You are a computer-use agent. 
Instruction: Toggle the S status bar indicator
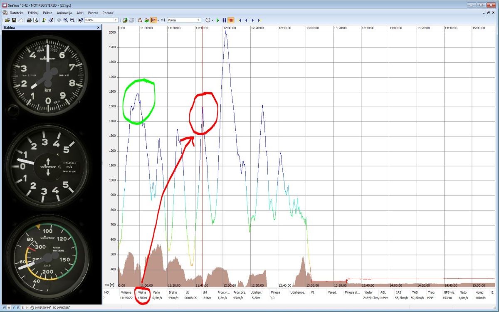(22, 308)
